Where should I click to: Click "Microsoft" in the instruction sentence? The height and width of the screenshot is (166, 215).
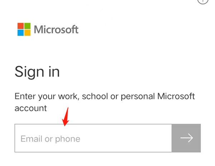tap(176, 96)
